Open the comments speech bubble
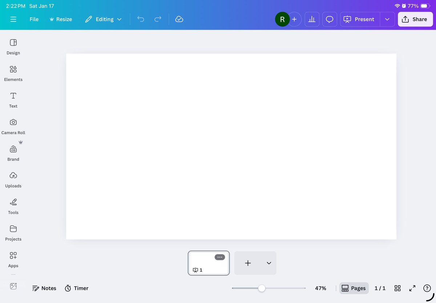Screen dimensions: 436x303 point(330,19)
